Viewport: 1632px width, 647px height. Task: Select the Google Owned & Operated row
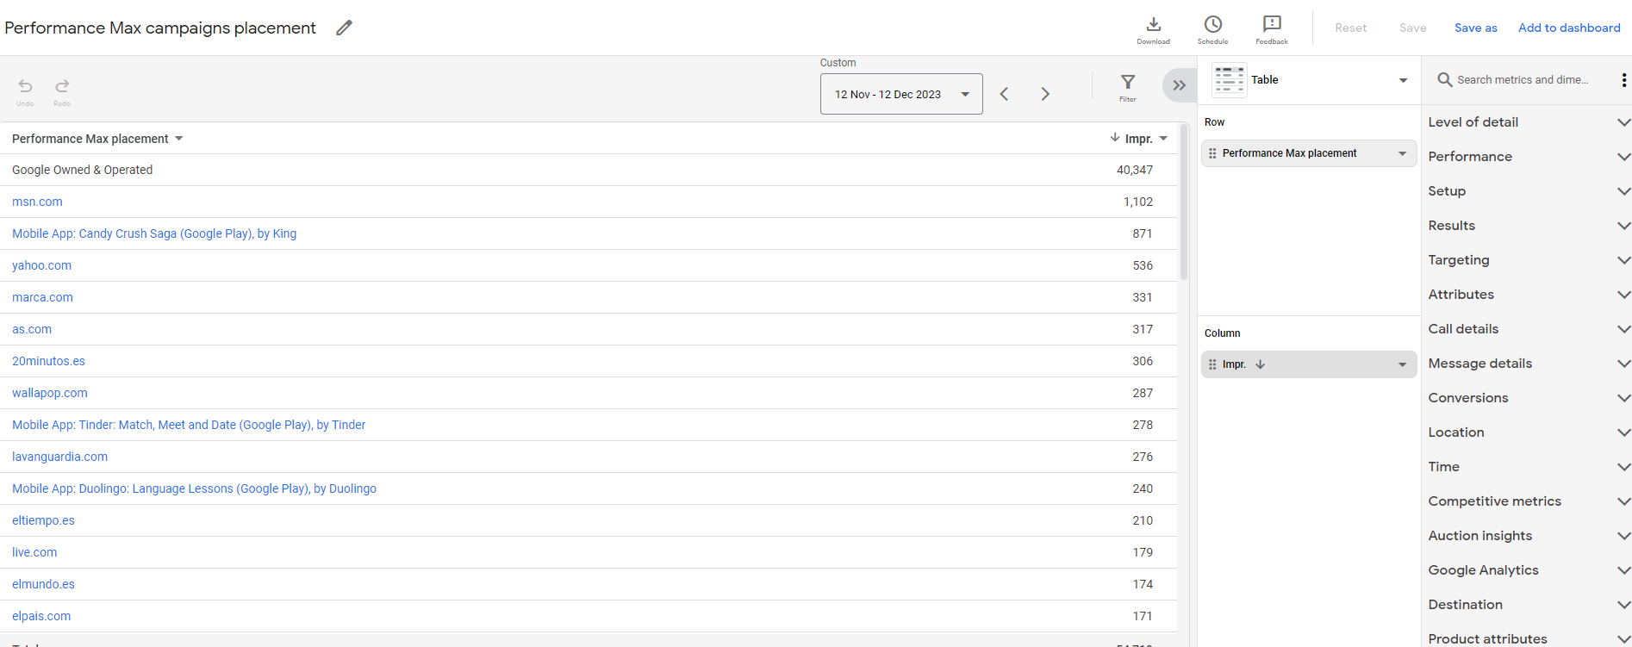click(x=589, y=170)
